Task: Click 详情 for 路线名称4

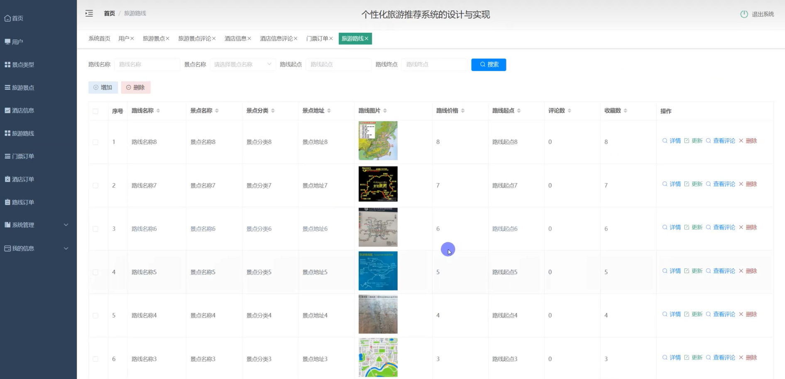Action: pyautogui.click(x=672, y=314)
